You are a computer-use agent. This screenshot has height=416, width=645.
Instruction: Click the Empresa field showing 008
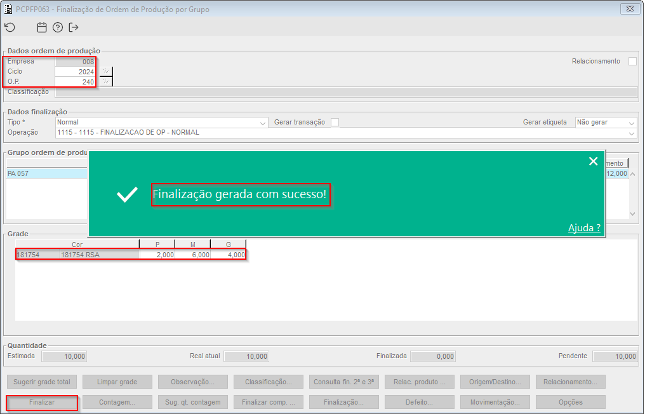tap(76, 62)
